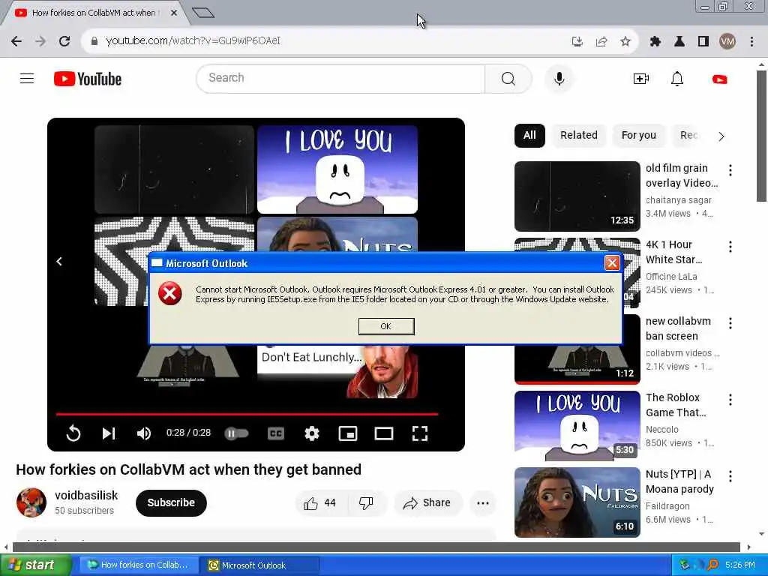Open the Windows start menu

coord(35,565)
